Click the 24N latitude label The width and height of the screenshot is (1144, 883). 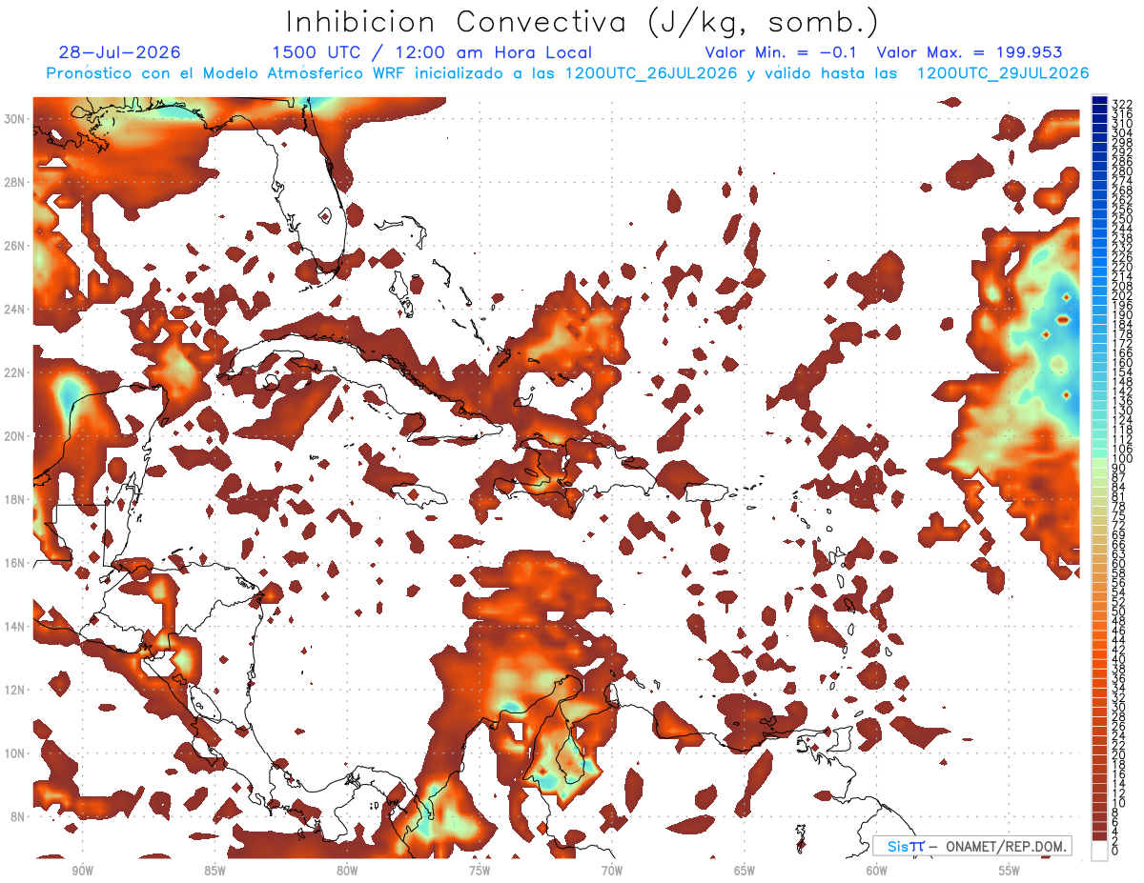tap(15, 309)
